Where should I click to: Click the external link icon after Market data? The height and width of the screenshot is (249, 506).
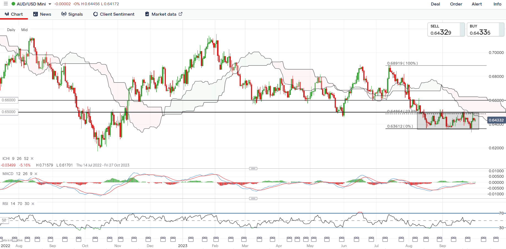point(180,14)
